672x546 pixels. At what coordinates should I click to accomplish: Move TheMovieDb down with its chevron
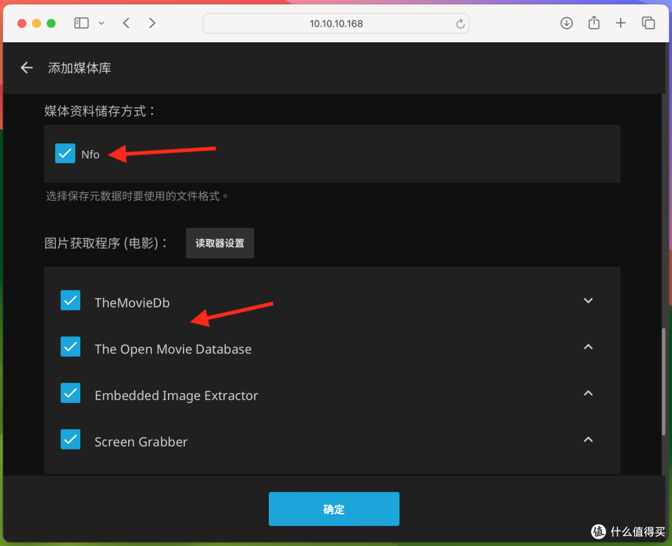tap(589, 300)
